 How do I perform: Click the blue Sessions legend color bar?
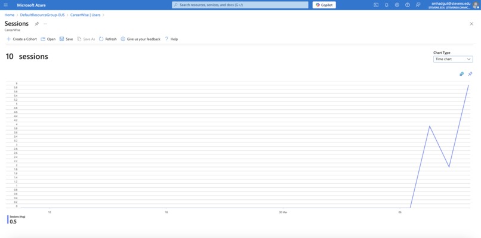pos(8,220)
